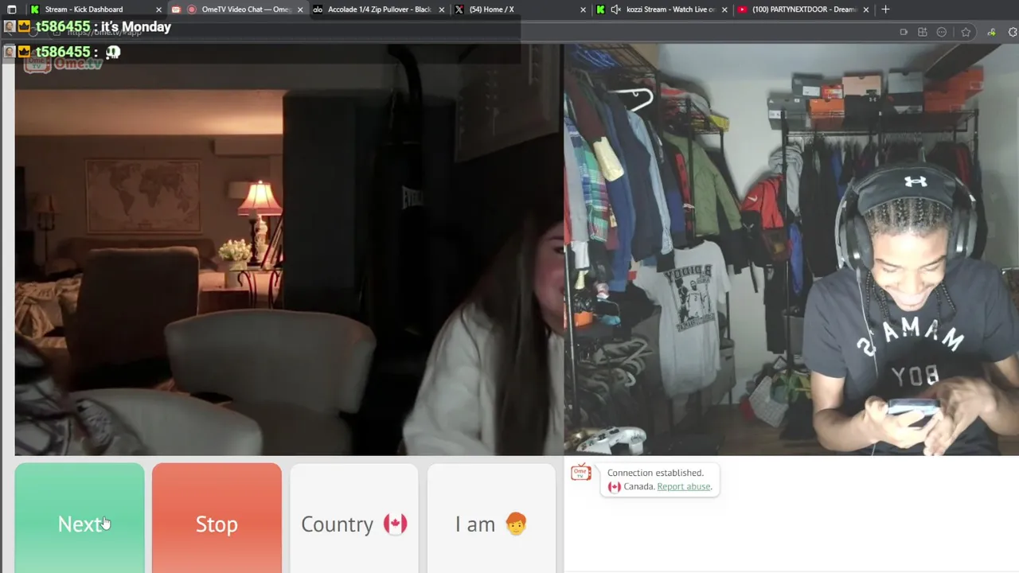
Task: Click the stranger's video feed
Action: (x=288, y=249)
